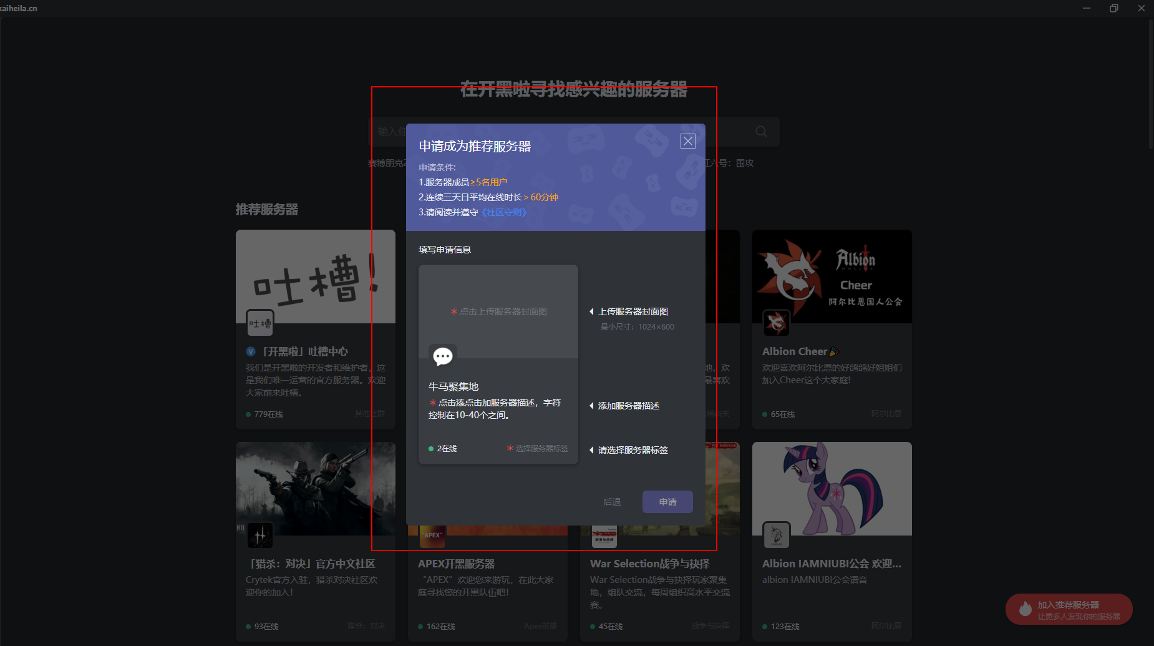Screen dimensions: 1154x646
Task: Click Albion Cheer server avatar icon
Action: [x=777, y=323]
